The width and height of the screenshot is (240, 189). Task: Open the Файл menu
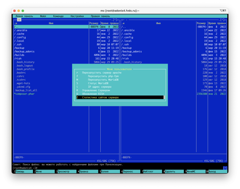click(x=43, y=16)
